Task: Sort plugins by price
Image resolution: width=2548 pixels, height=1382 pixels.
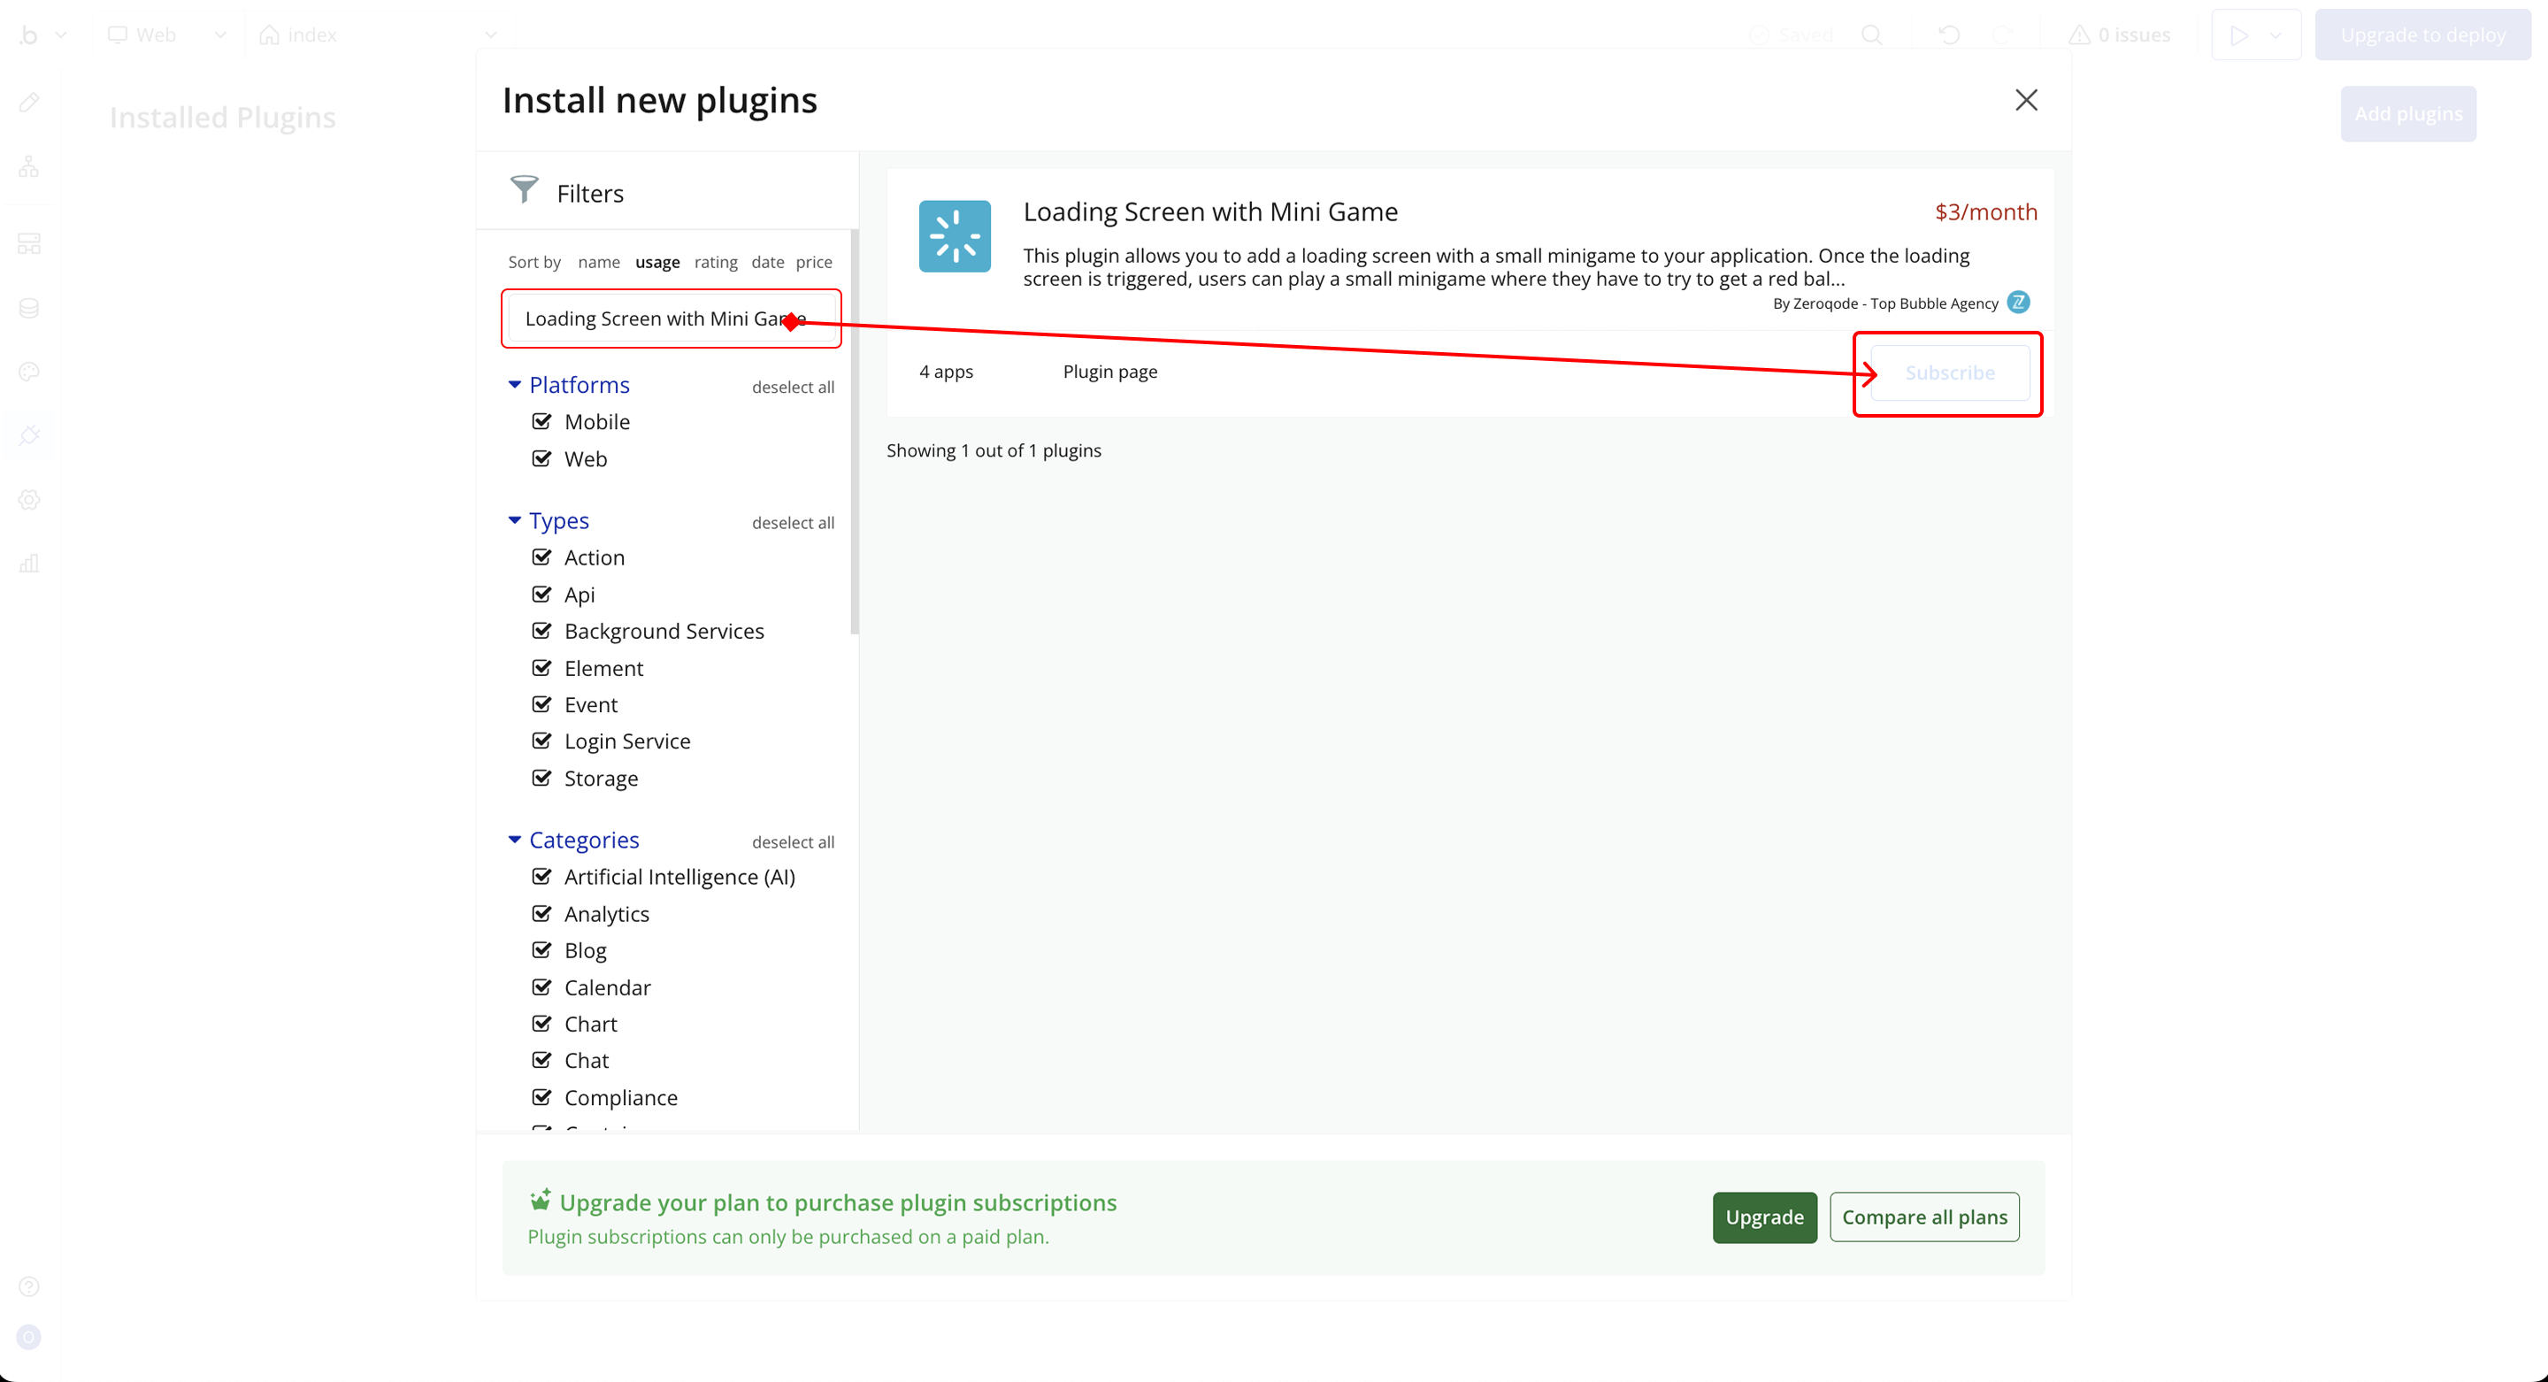Action: [813, 262]
